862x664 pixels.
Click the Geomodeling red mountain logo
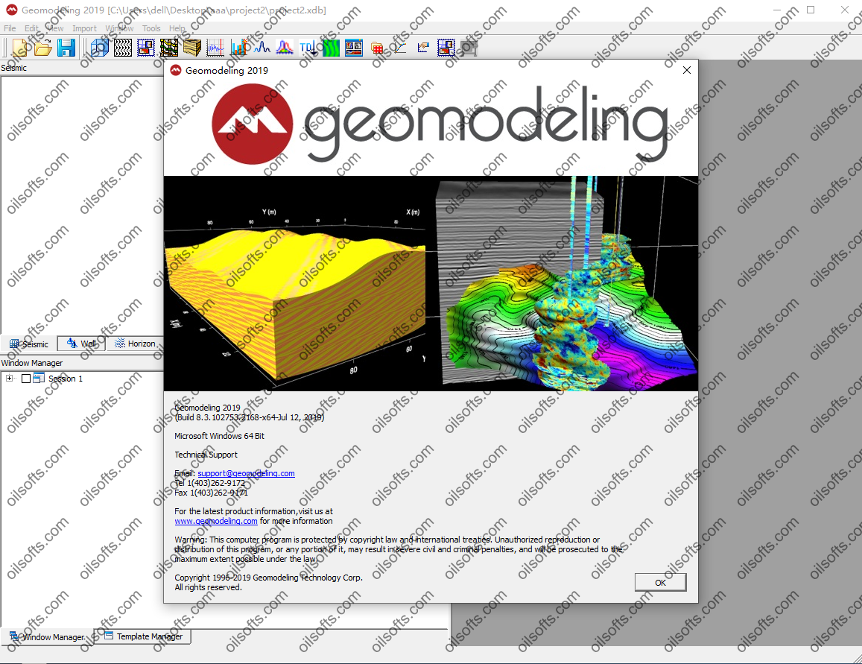pyautogui.click(x=253, y=124)
